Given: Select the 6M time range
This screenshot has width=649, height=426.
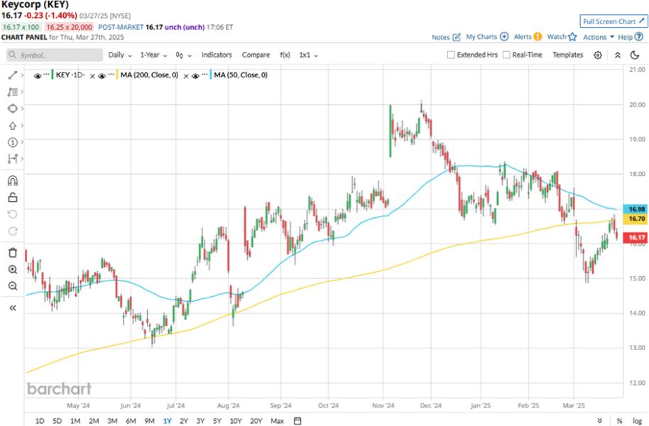Looking at the screenshot, I should coord(131,421).
